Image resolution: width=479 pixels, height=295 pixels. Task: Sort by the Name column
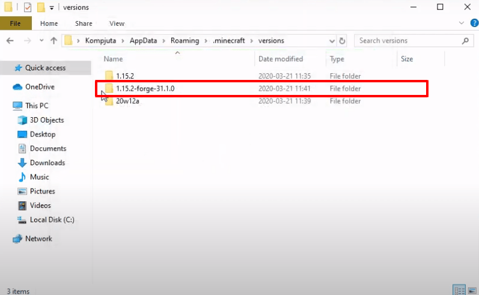(x=114, y=59)
